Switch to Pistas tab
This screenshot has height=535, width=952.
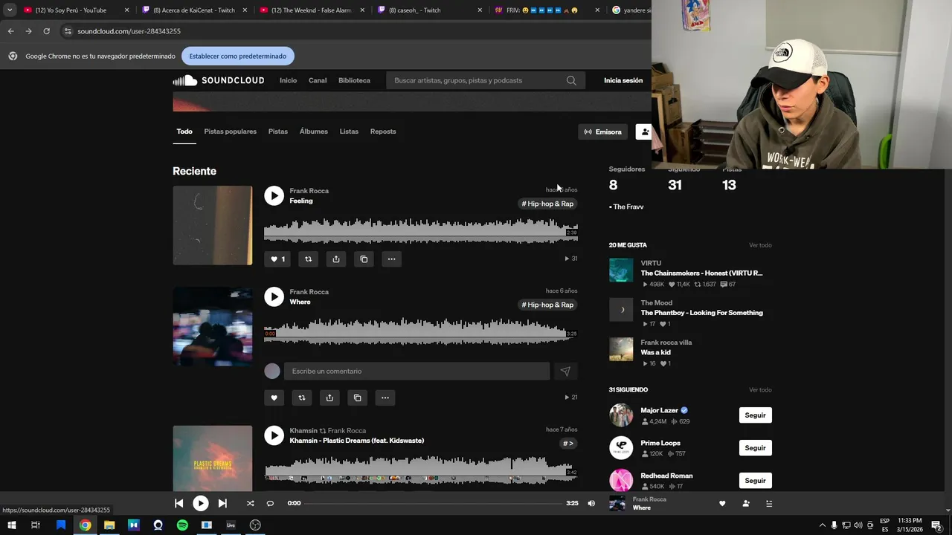coord(278,132)
